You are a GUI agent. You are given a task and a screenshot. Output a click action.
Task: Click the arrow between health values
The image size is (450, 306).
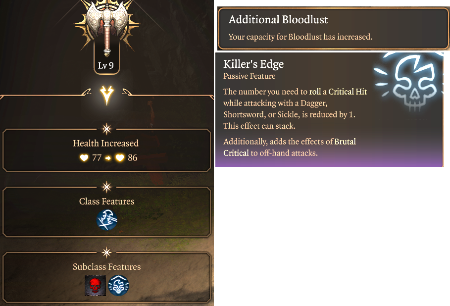108,158
